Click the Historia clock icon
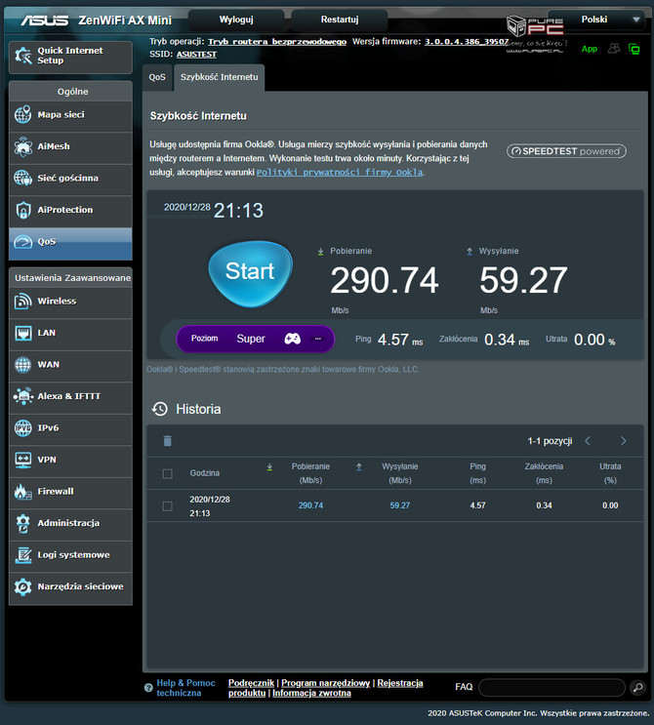The width and height of the screenshot is (654, 725). coord(159,409)
